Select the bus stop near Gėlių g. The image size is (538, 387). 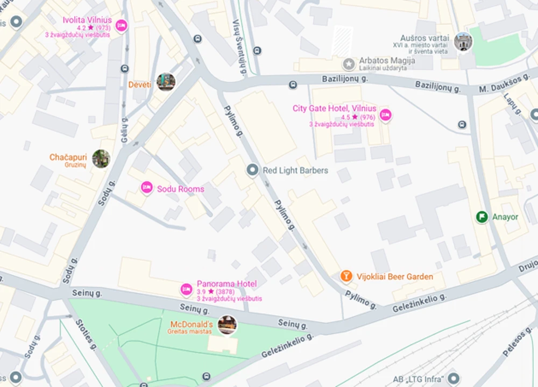pos(125,69)
